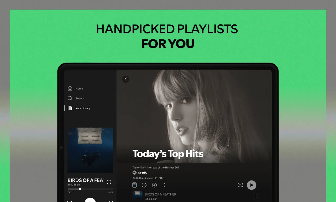Save Today's Top Hits playlist
This screenshot has width=336, height=202.
coord(144,185)
